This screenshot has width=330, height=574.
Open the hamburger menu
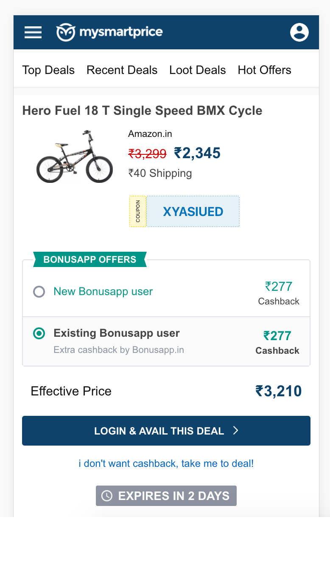(33, 32)
